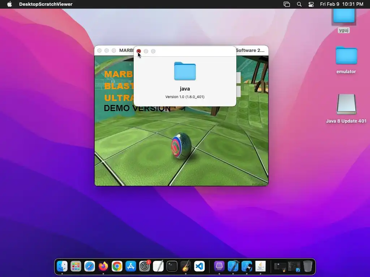Close the Marble Blast window
Viewport: 370px width, 277px height.
tap(99, 50)
